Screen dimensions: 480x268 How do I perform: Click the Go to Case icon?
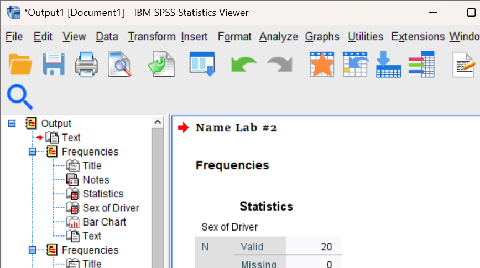pyautogui.click(x=355, y=65)
